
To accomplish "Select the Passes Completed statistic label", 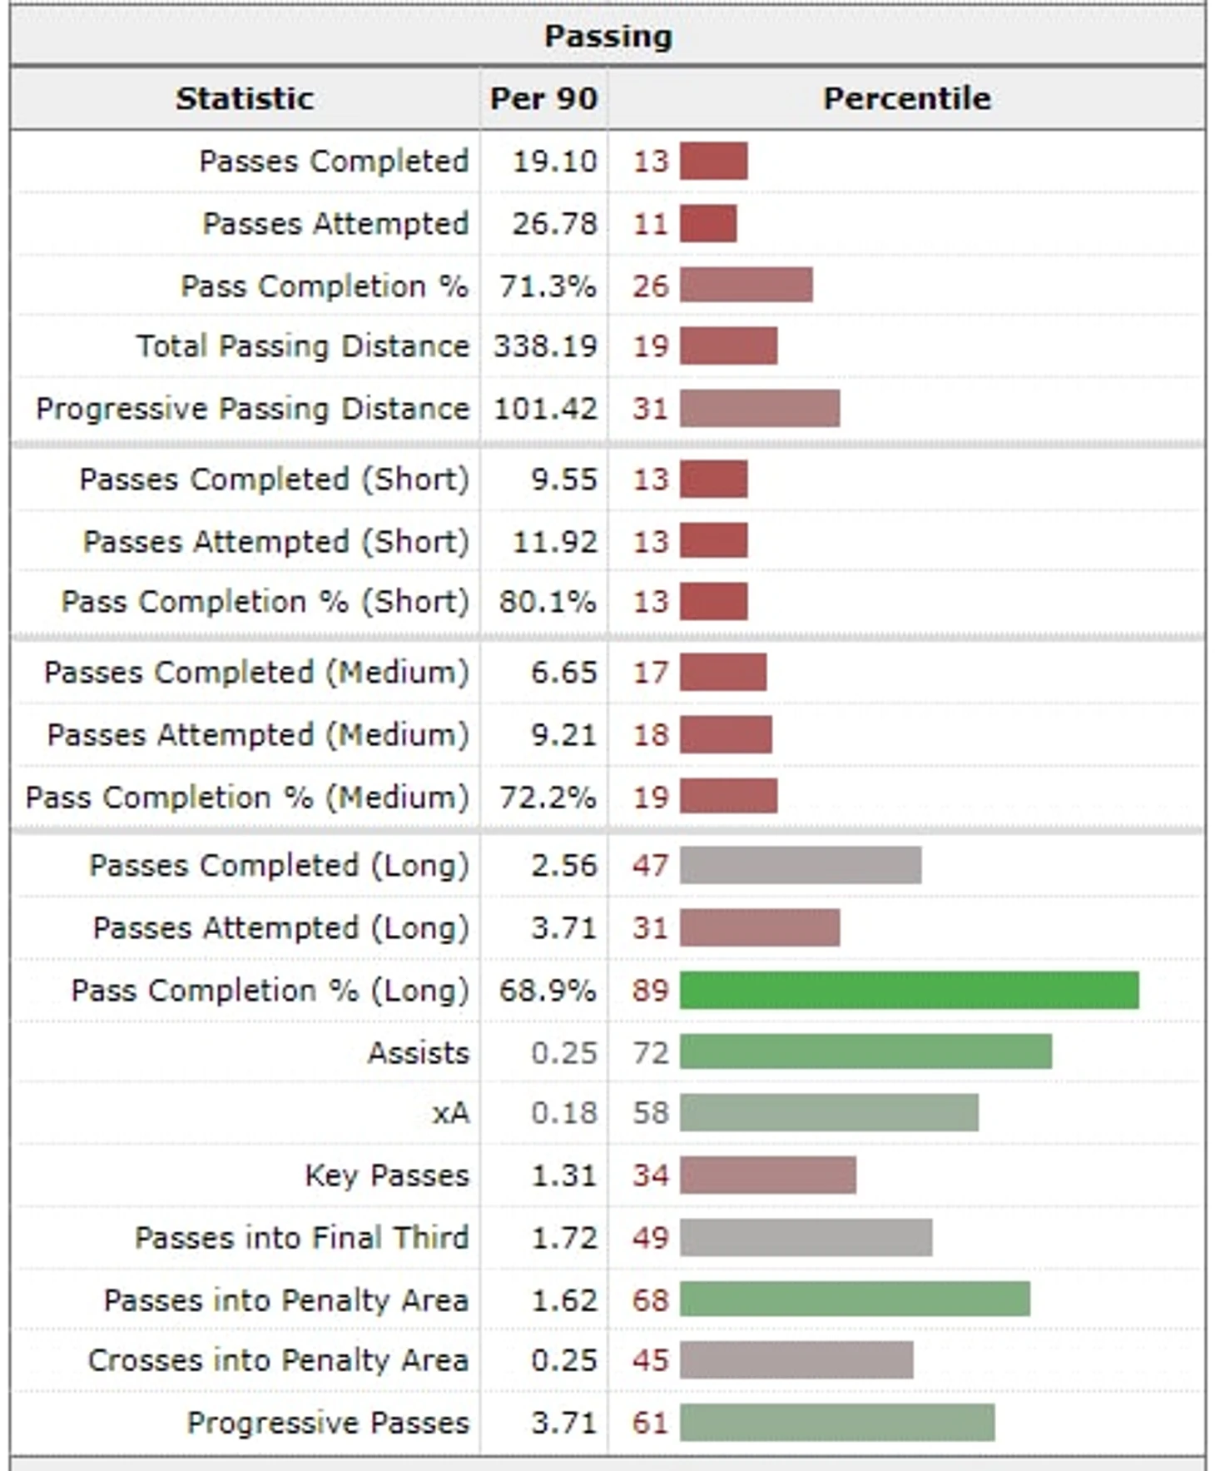I will [334, 162].
